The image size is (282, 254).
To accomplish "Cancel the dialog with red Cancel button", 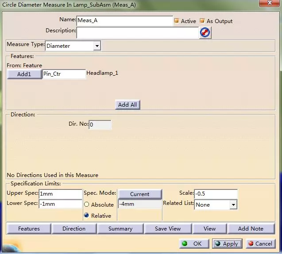I will click(260, 243).
